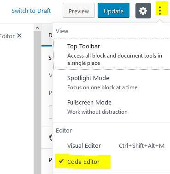Turn on Fullscreen Mode
The height and width of the screenshot is (174, 170).
click(111, 107)
